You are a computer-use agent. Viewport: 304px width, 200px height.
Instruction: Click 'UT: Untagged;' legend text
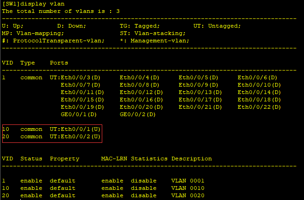pos(217,26)
